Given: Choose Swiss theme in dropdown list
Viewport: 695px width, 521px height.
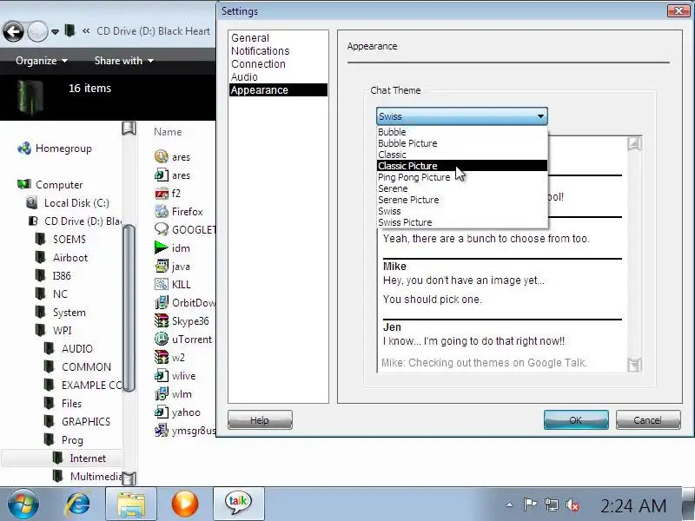Looking at the screenshot, I should (x=462, y=211).
